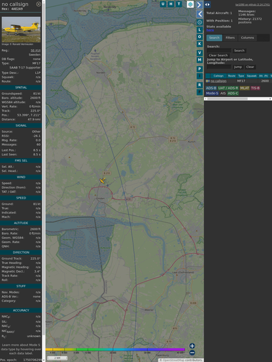This screenshot has height=362, width=272.
Task: Expand sidebar with right chevron arrow
Action: (x=199, y=5)
